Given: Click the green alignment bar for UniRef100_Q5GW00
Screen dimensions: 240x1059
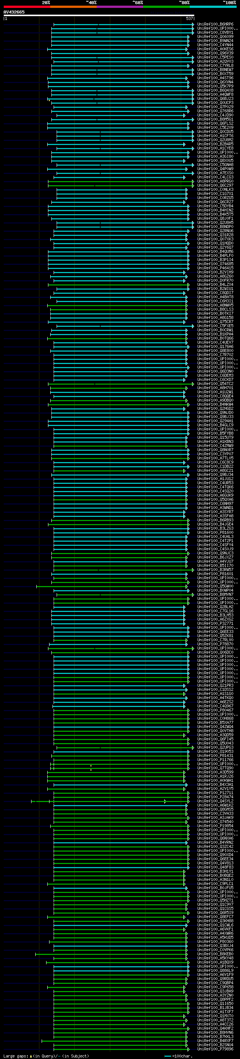Looking at the screenshot, I should [x=112, y=586].
